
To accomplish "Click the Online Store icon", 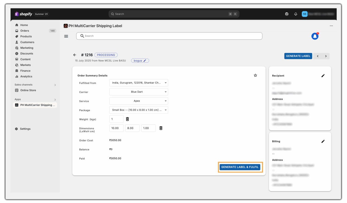I will [x=17, y=90].
